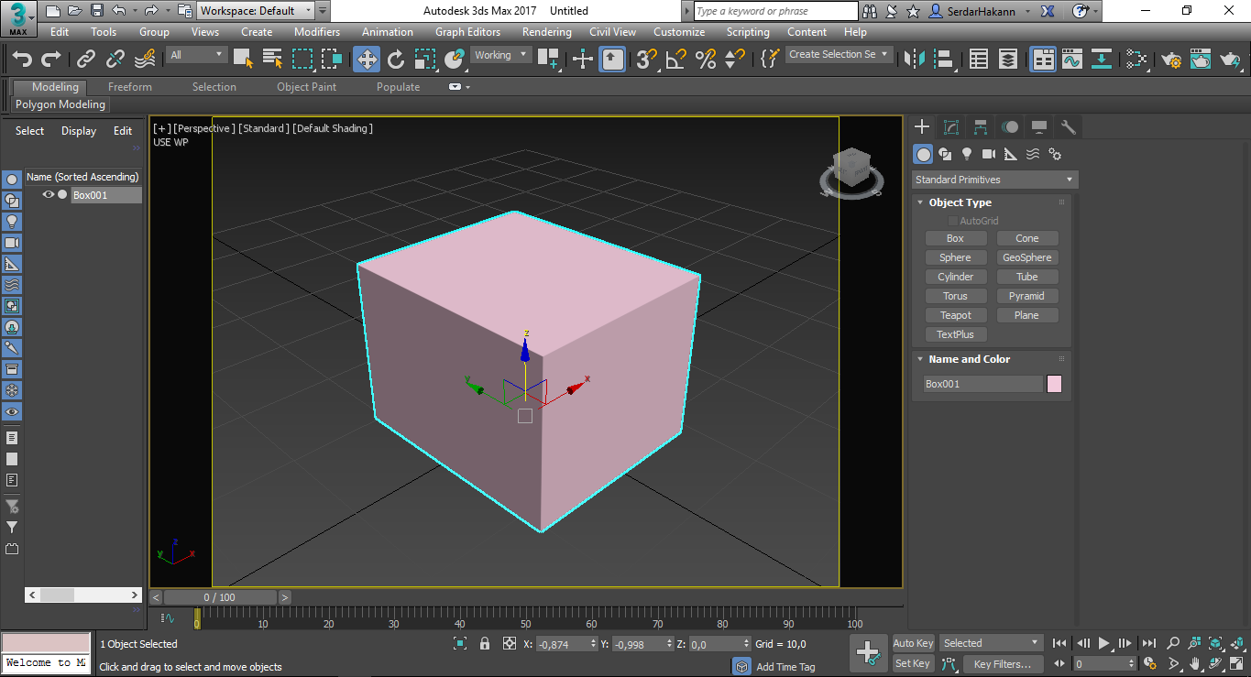
Task: Collapse the Object Type rollout
Action: (960, 202)
